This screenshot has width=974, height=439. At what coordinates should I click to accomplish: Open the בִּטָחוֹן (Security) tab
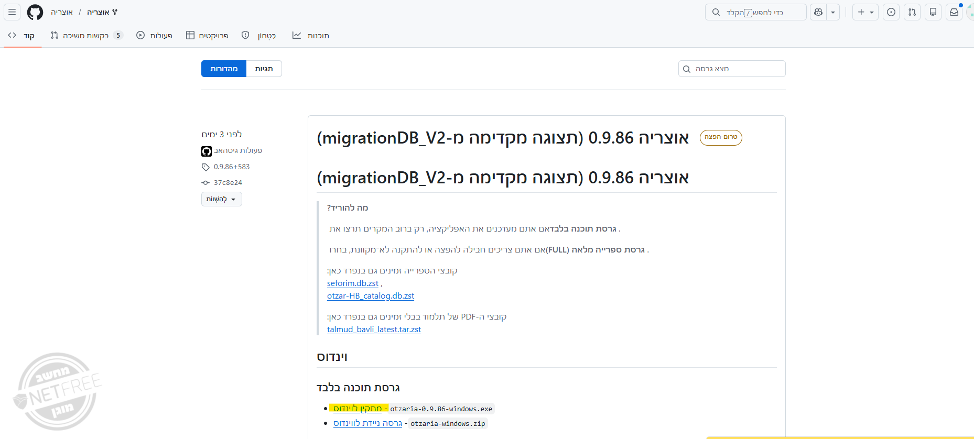pos(259,36)
